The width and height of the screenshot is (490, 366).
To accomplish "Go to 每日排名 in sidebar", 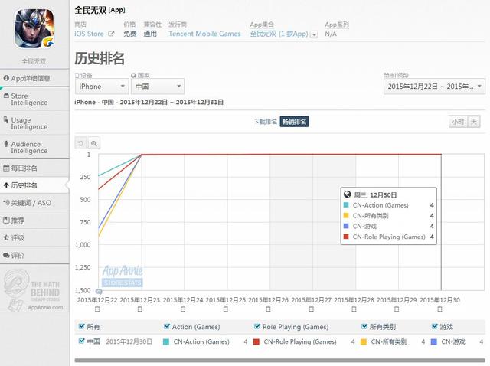I will tap(34, 168).
